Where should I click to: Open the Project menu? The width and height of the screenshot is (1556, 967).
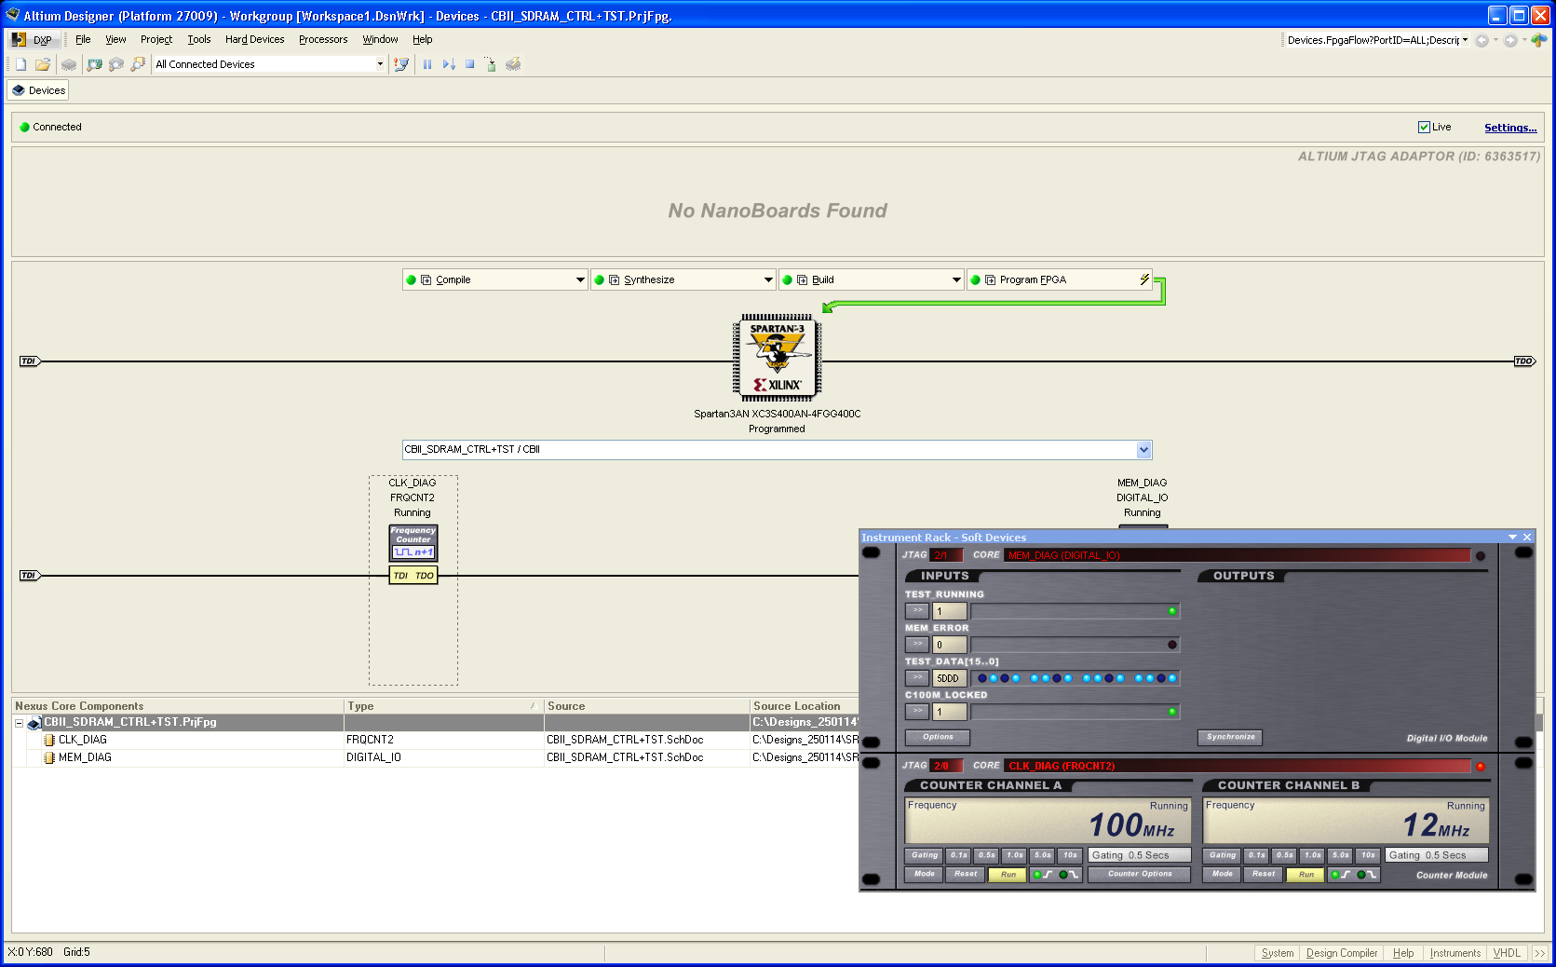[x=156, y=39]
